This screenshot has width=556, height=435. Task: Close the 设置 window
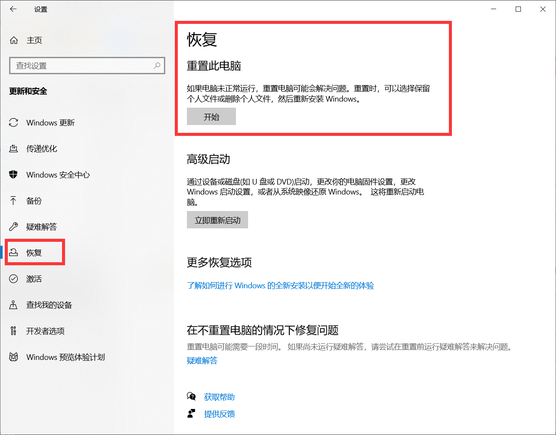click(x=543, y=9)
